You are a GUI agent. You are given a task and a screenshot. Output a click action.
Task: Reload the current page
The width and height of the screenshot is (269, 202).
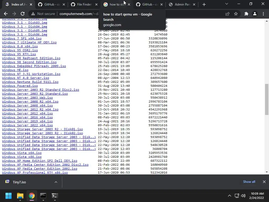pyautogui.click(x=23, y=14)
